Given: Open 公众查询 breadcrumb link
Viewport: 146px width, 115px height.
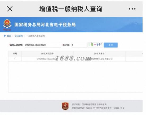Looking at the screenshot, I should click(x=19, y=36).
